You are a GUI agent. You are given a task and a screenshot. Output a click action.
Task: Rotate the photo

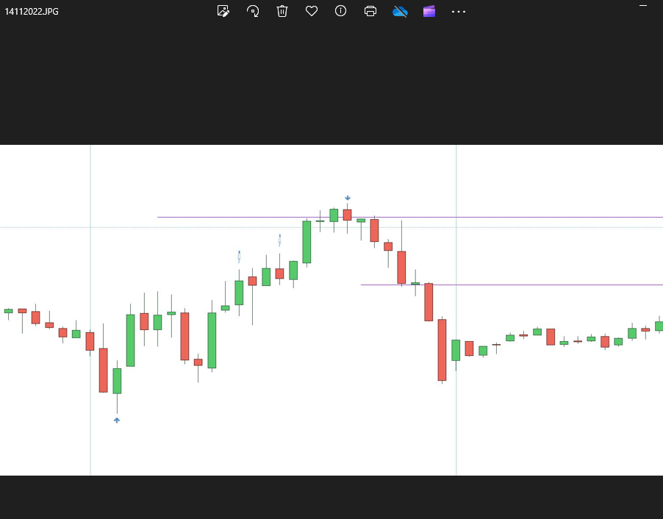(x=253, y=11)
